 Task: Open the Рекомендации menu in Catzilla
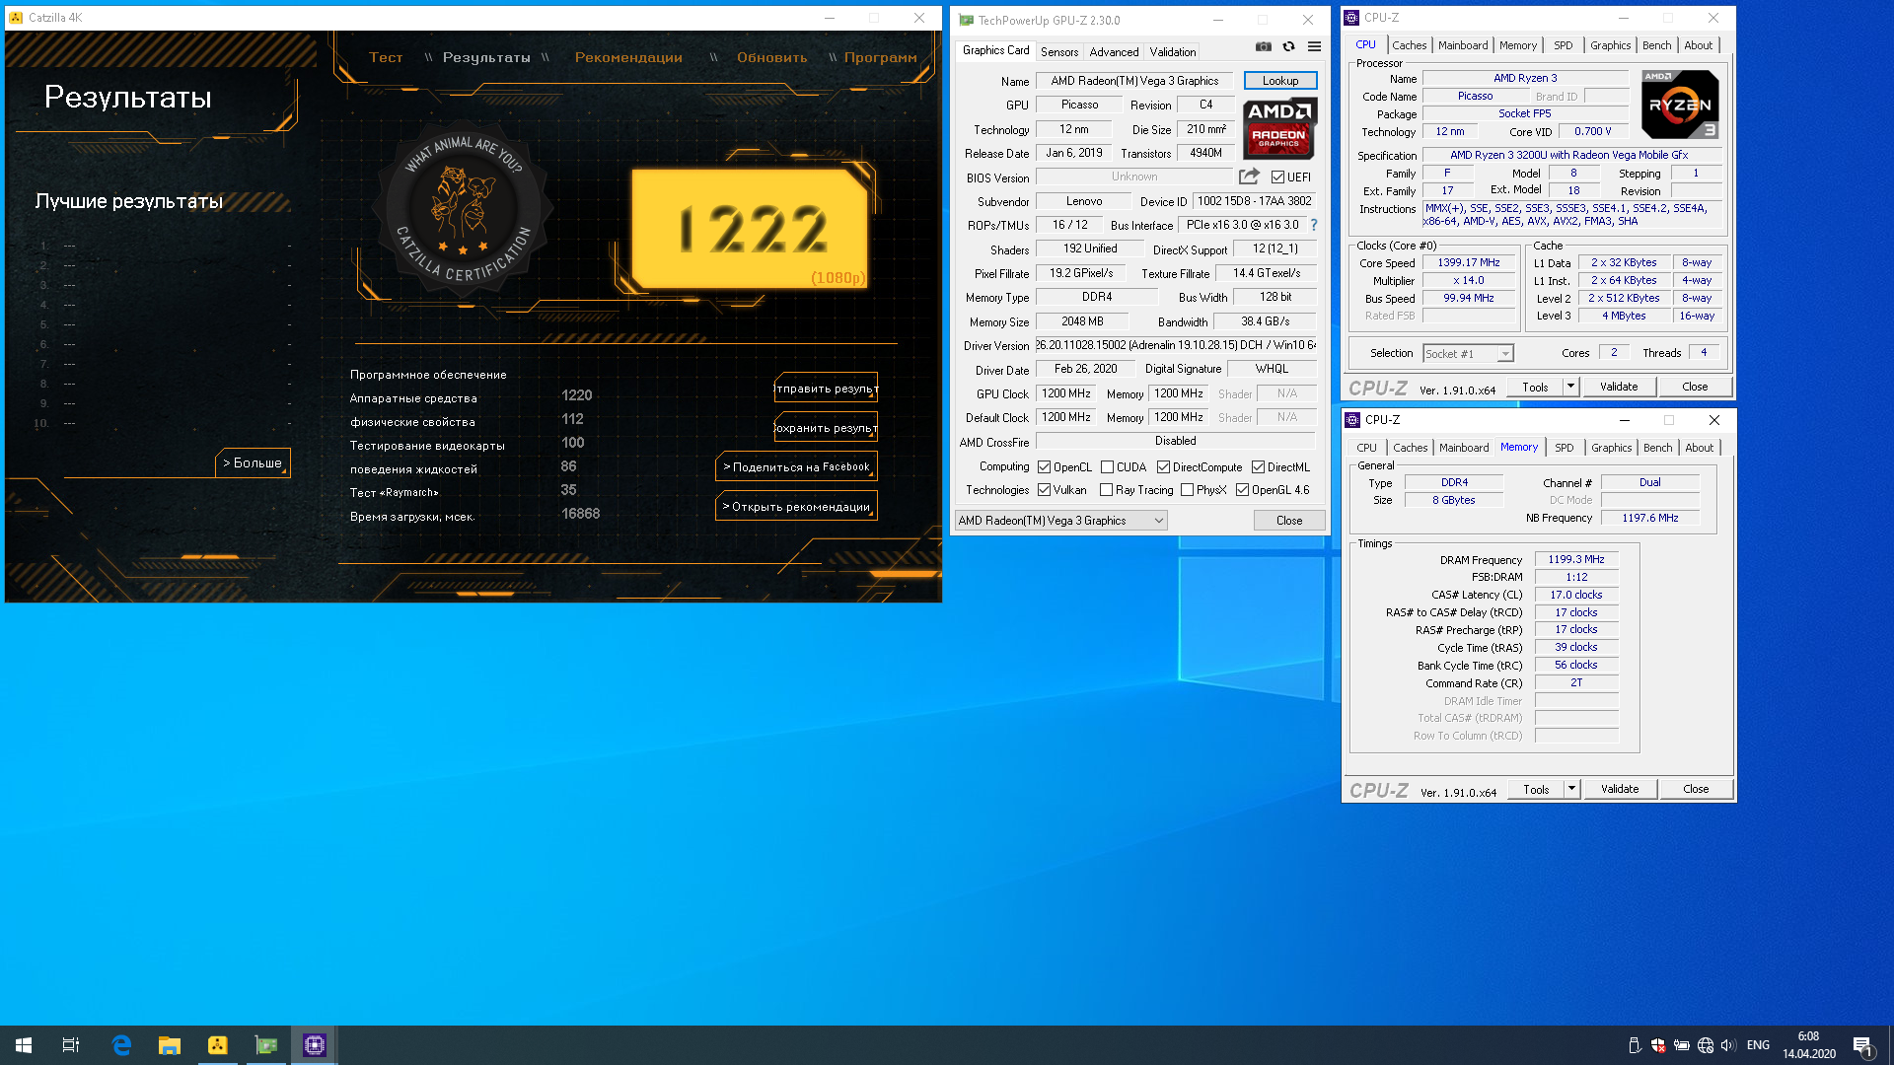628,57
